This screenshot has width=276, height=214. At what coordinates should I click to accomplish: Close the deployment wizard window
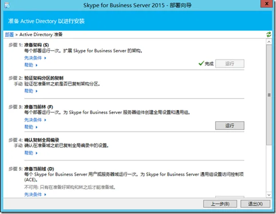tap(267, 4)
